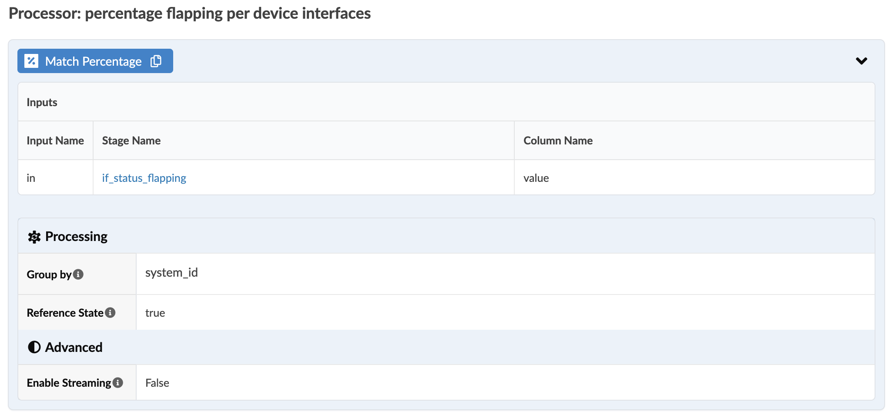Click the system_id Group by value
The height and width of the screenshot is (415, 892).
pos(171,273)
